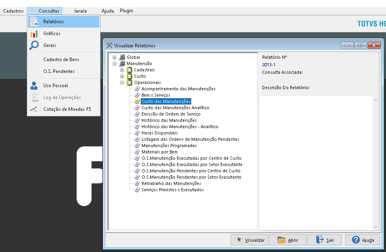Viewport: 386px width, 252px height.
Task: Select Cadastro de Bens menu entry
Action: click(x=64, y=60)
